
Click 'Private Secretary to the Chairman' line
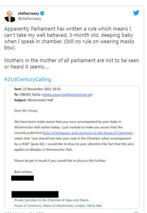click(x=51, y=200)
